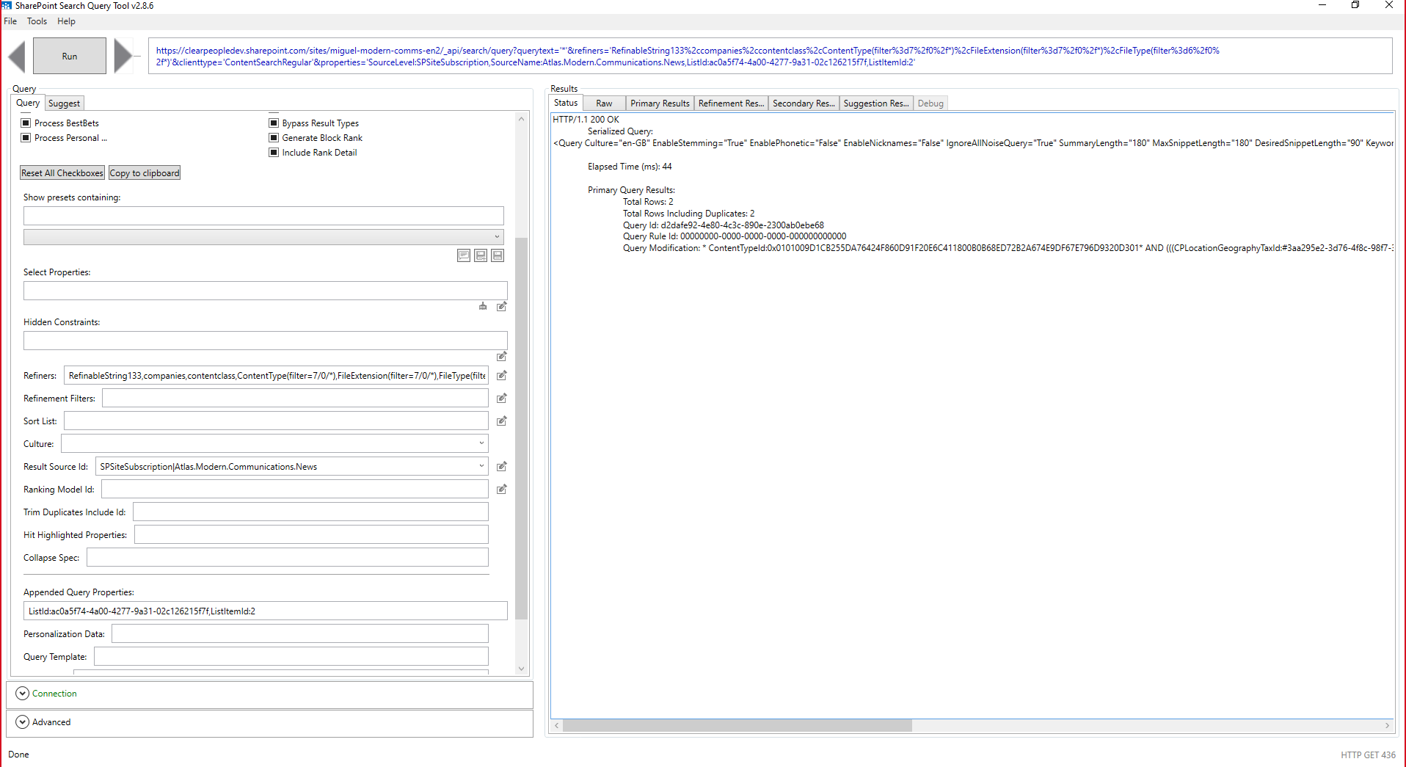Click the save preset disk icon
The image size is (1406, 767).
[498, 255]
